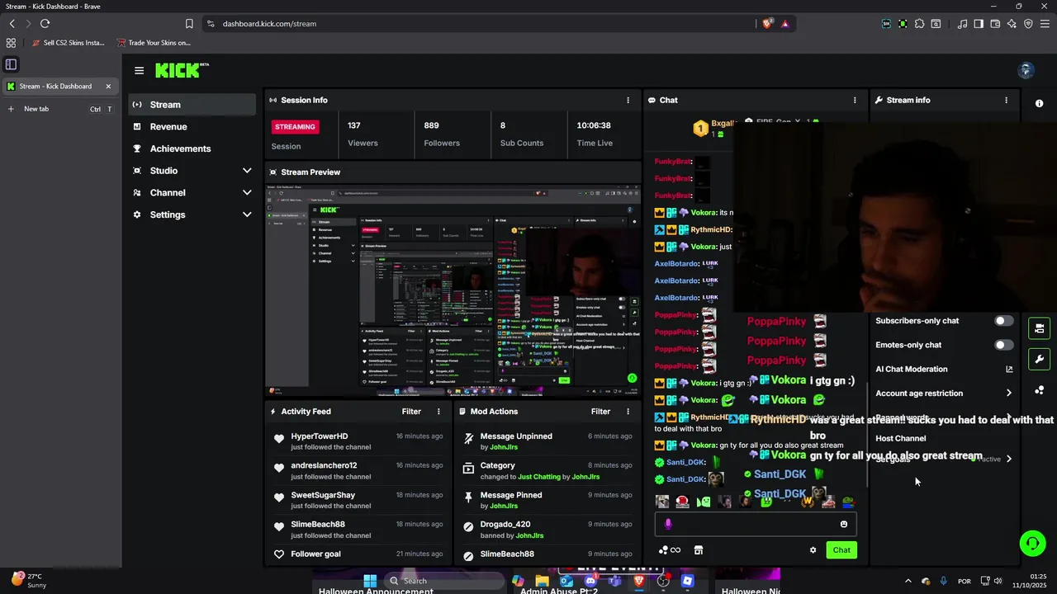
Task: Expand the Studio sidebar section
Action: click(247, 171)
